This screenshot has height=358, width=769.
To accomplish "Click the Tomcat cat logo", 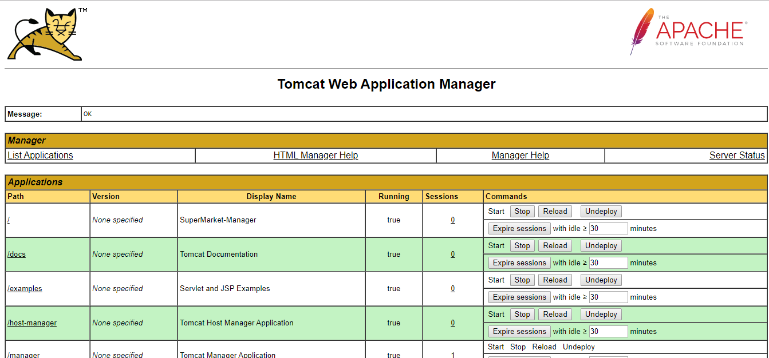I will [x=45, y=34].
